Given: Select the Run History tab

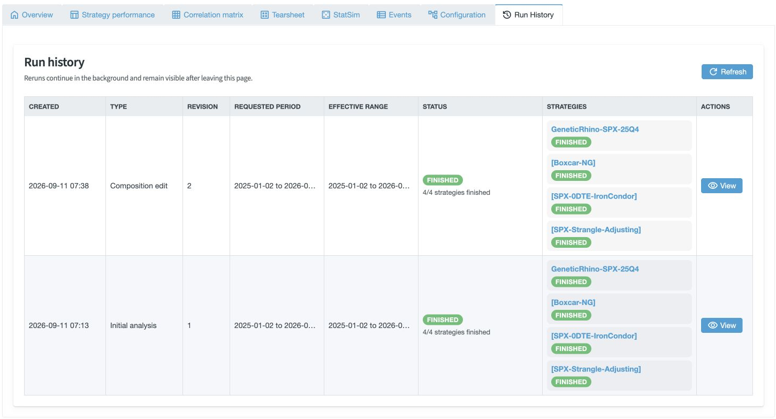Looking at the screenshot, I should pyautogui.click(x=528, y=15).
